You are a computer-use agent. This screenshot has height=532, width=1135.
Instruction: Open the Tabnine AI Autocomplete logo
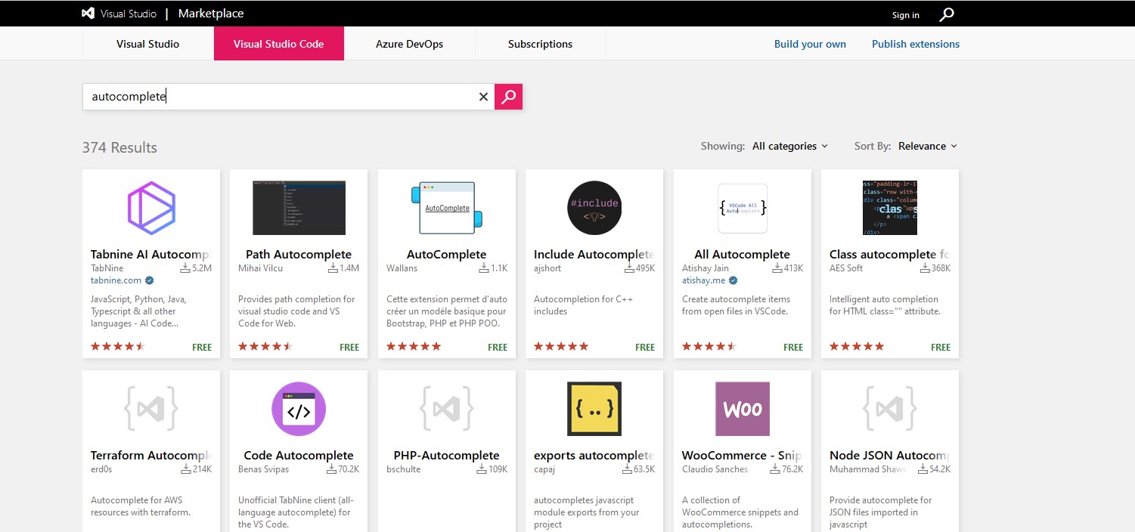point(151,208)
